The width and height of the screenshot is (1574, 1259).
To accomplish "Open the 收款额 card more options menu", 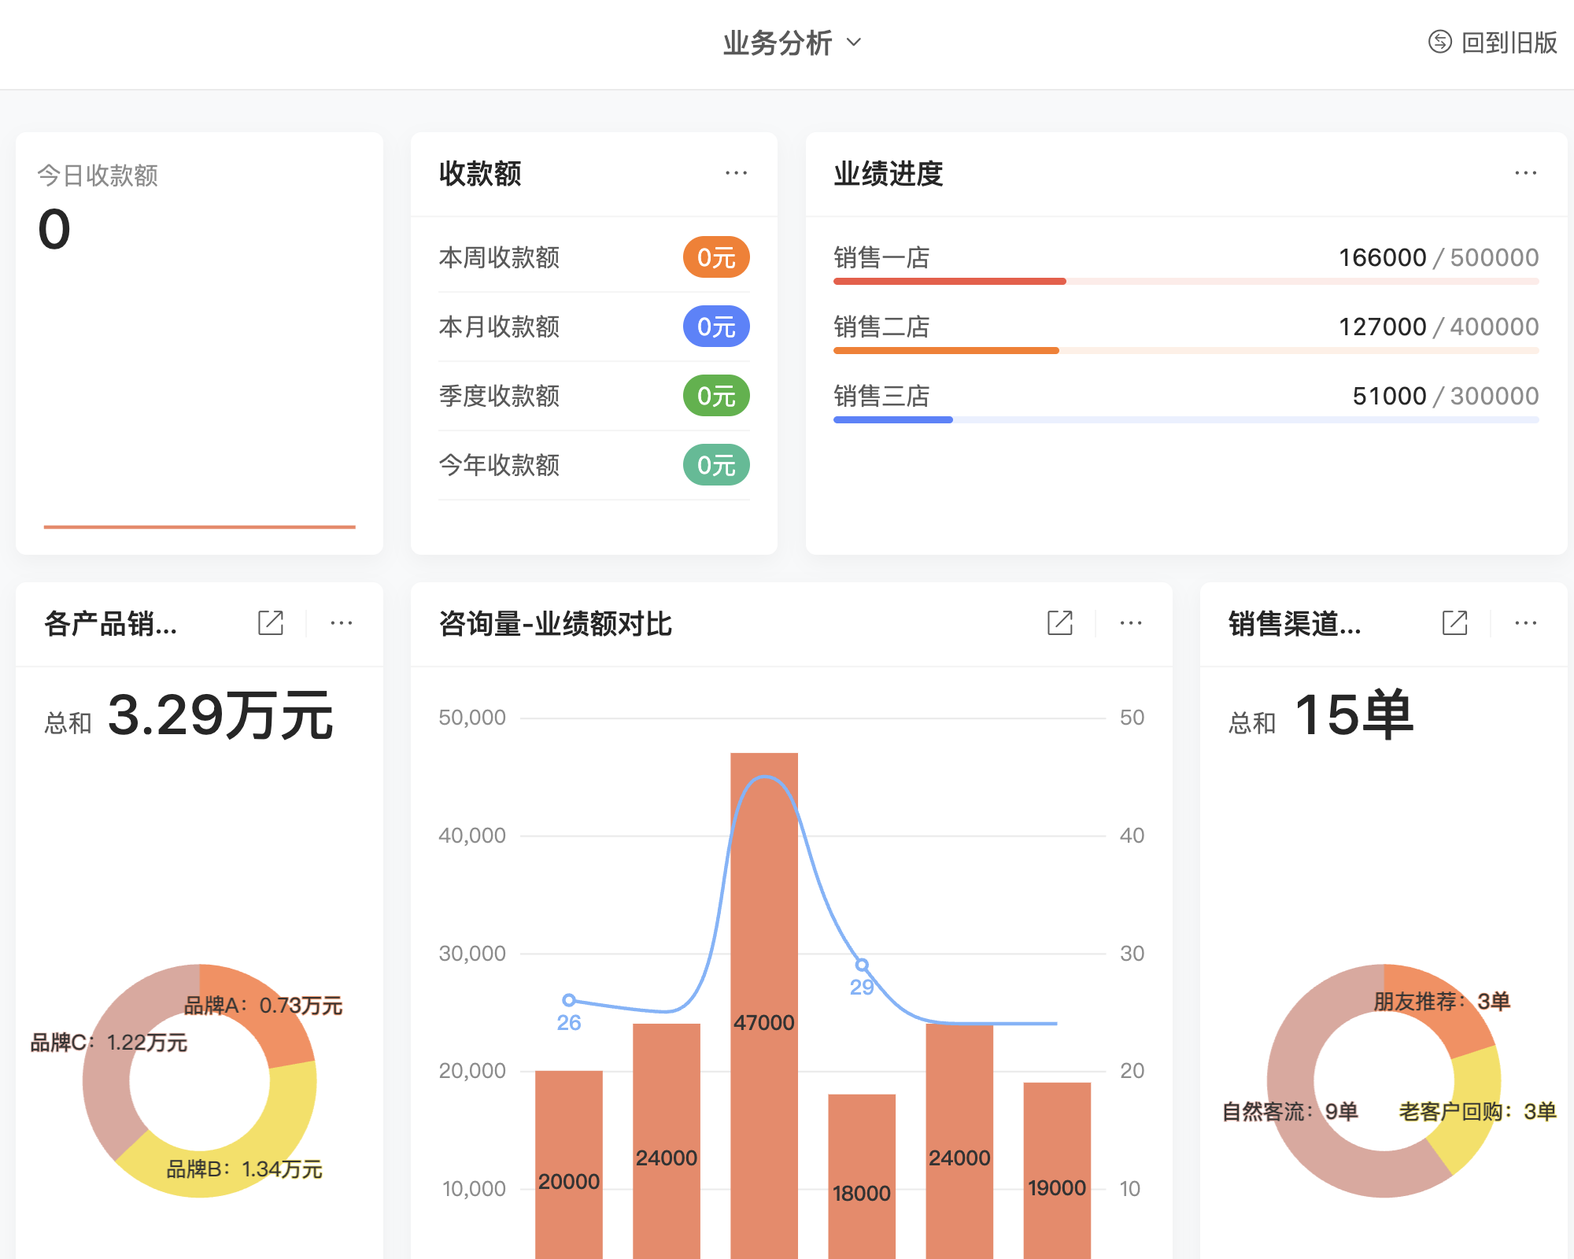I will pos(736,173).
